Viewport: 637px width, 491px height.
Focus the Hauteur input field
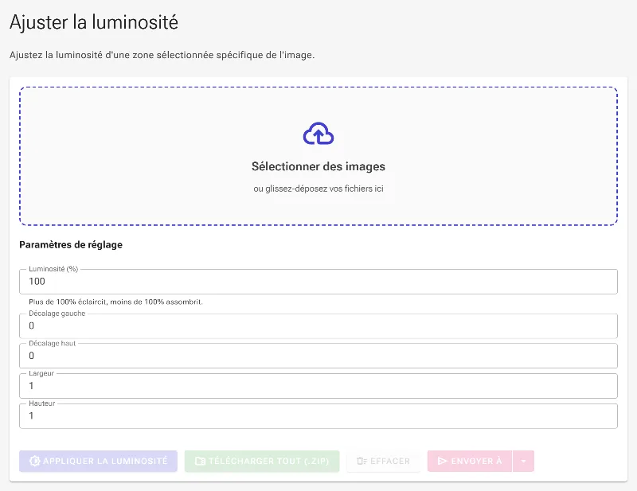click(318, 416)
